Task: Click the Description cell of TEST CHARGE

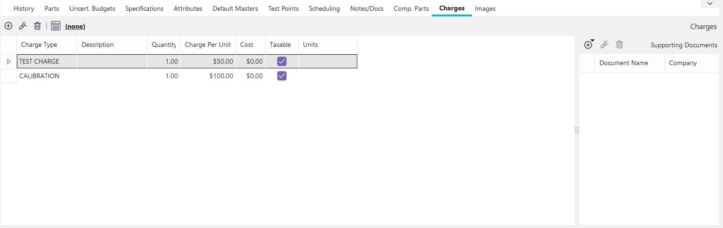Action: click(112, 61)
